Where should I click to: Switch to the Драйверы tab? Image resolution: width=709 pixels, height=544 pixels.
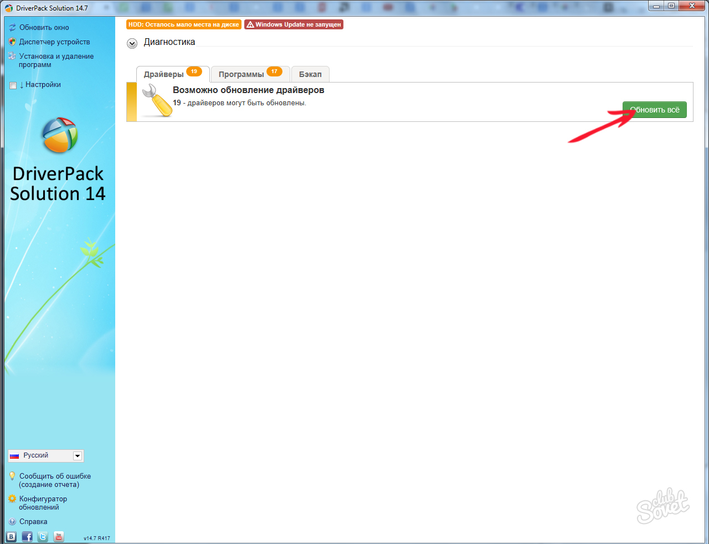click(x=173, y=74)
